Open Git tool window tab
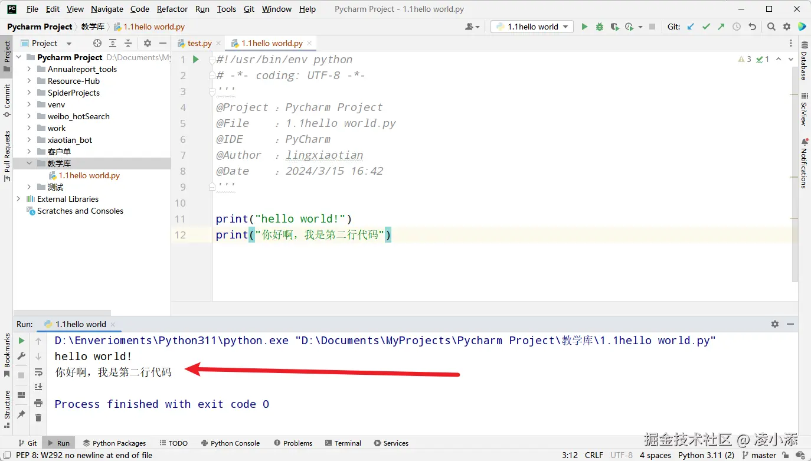This screenshot has width=811, height=461. point(27,443)
